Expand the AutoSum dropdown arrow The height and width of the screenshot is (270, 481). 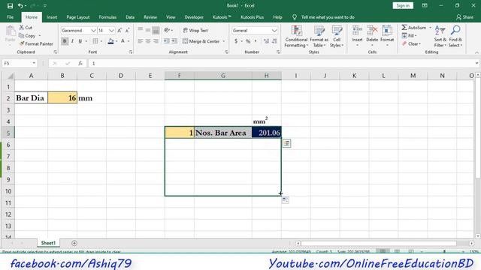pyautogui.click(x=430, y=28)
